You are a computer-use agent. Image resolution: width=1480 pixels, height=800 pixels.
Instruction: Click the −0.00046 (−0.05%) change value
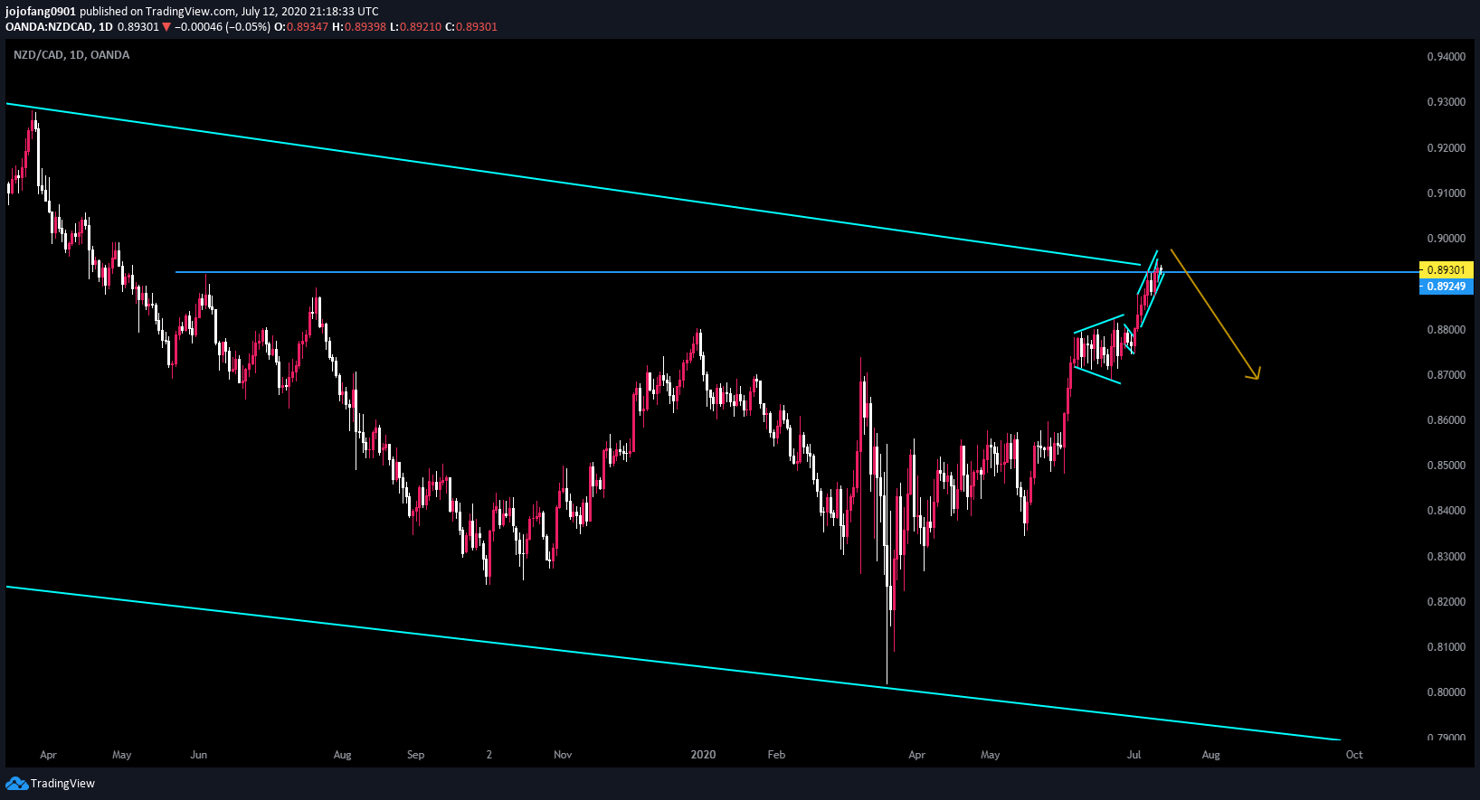pyautogui.click(x=223, y=27)
